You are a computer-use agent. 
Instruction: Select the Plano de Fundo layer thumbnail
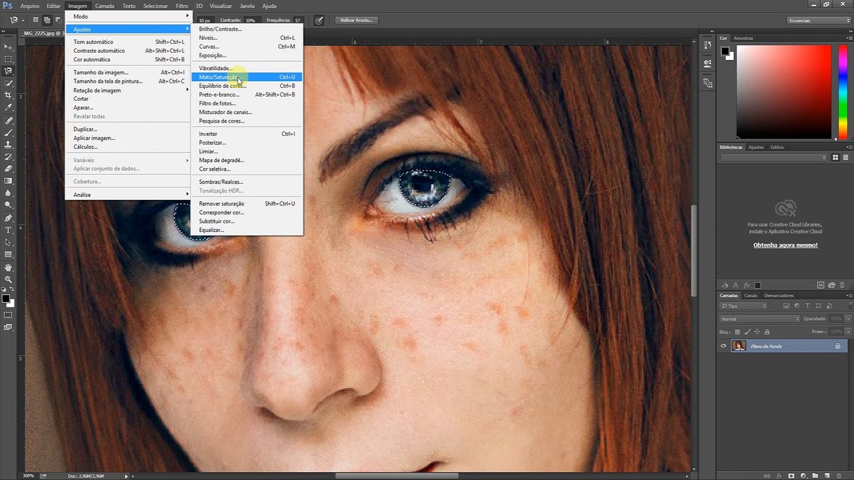click(739, 345)
